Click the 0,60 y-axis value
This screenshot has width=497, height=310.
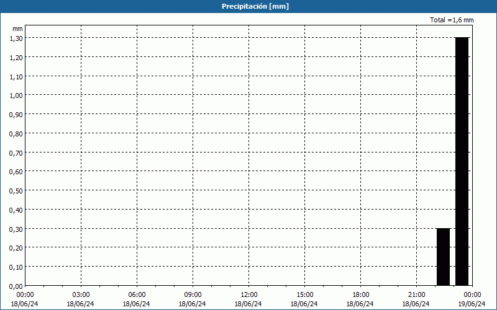16,172
